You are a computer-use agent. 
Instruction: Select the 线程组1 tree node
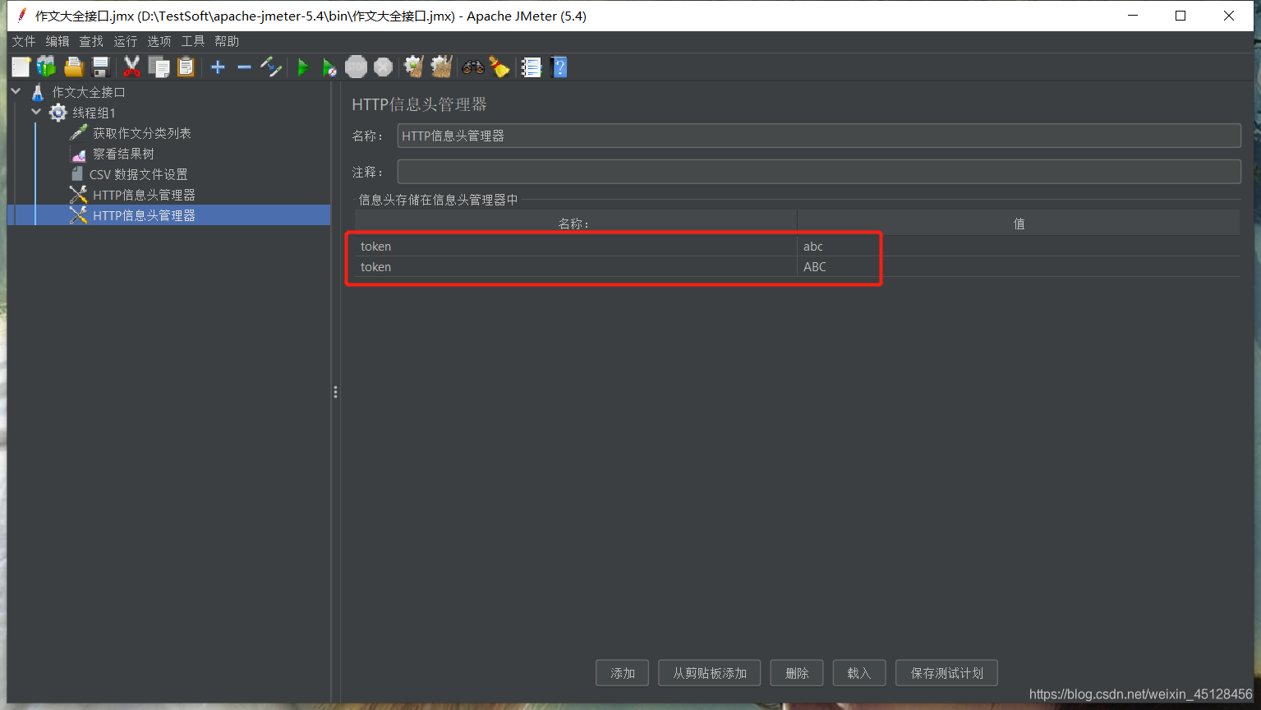click(94, 113)
